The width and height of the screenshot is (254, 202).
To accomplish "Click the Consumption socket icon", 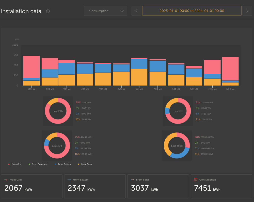I will pyautogui.click(x=196, y=180).
